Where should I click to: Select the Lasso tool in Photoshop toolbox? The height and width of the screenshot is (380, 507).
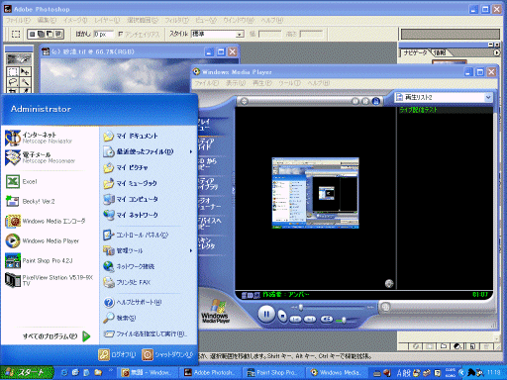[x=13, y=81]
